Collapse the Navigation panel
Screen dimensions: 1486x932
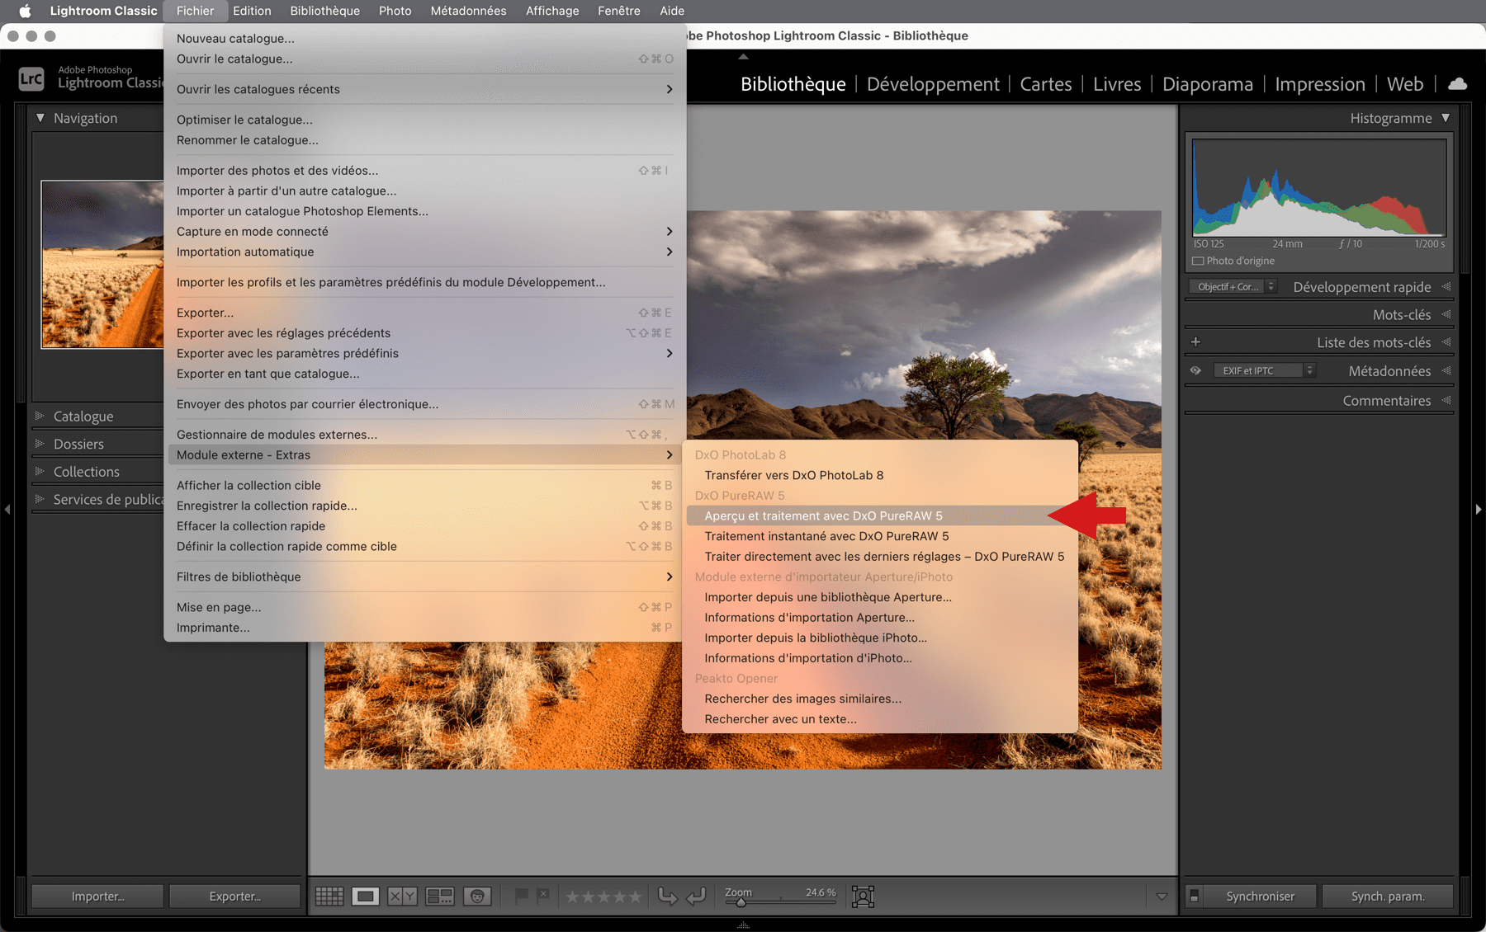tap(40, 118)
